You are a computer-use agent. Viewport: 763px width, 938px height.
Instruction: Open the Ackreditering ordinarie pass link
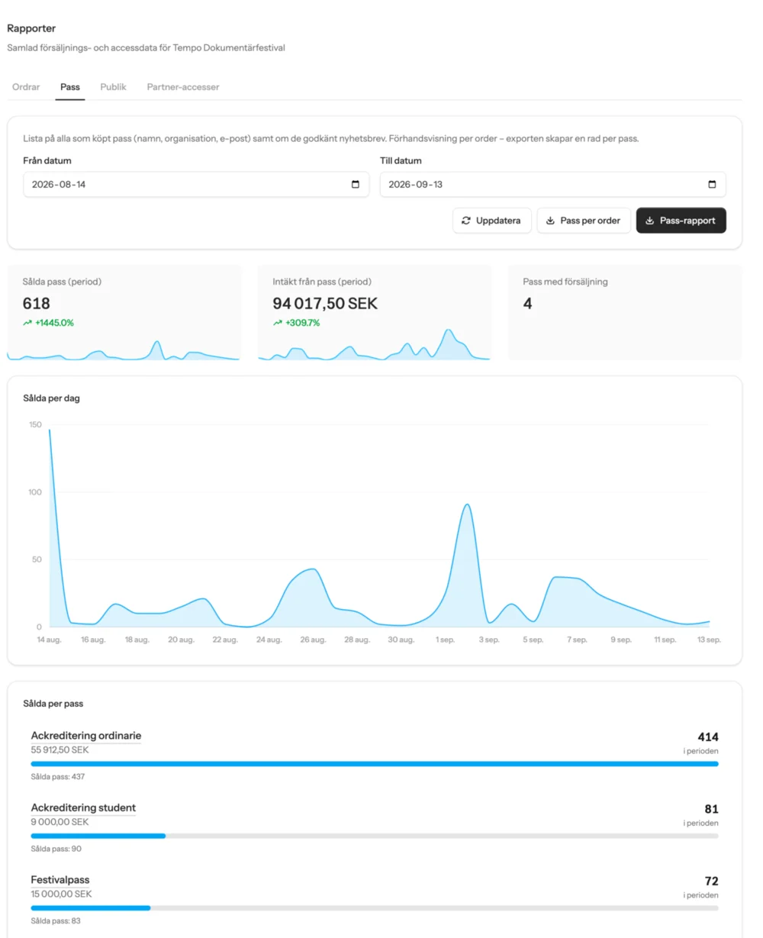click(86, 736)
